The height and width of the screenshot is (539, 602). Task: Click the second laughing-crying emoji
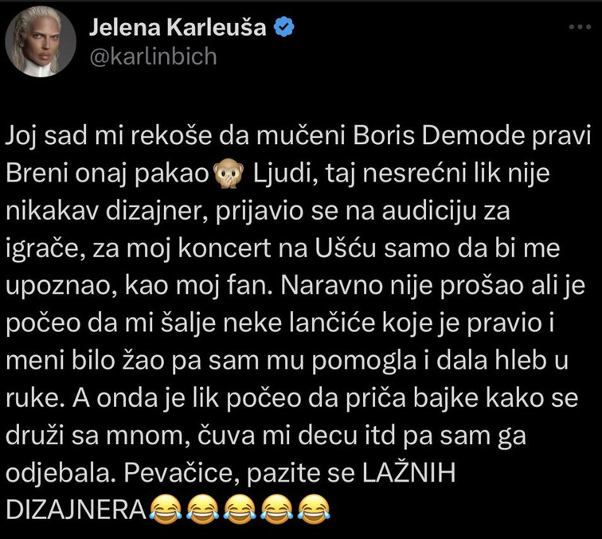point(203,510)
